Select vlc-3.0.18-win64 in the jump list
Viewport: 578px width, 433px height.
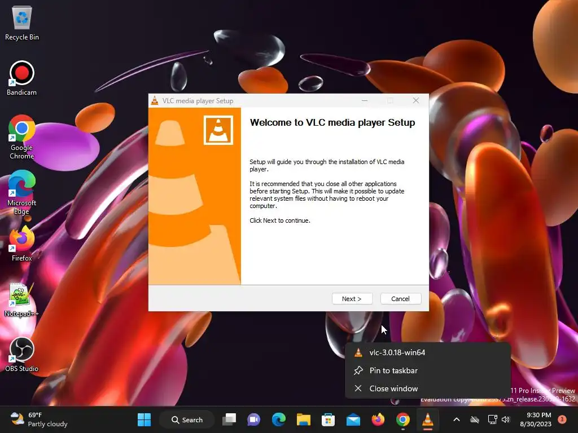click(x=428, y=352)
